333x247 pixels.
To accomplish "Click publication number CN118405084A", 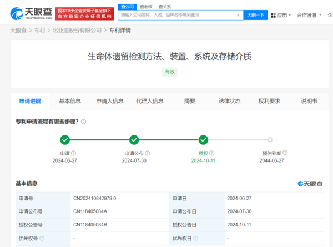I will 90,211.
